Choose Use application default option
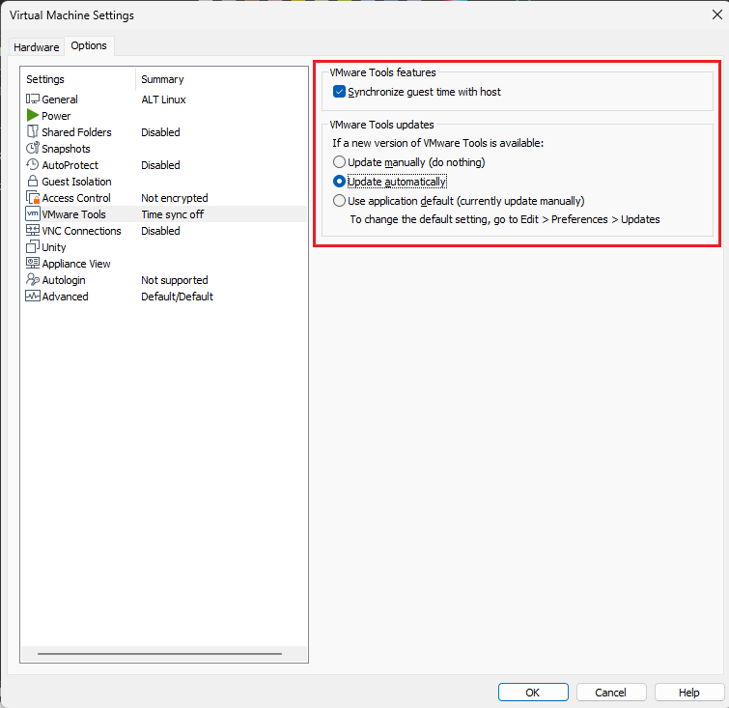 coord(339,201)
